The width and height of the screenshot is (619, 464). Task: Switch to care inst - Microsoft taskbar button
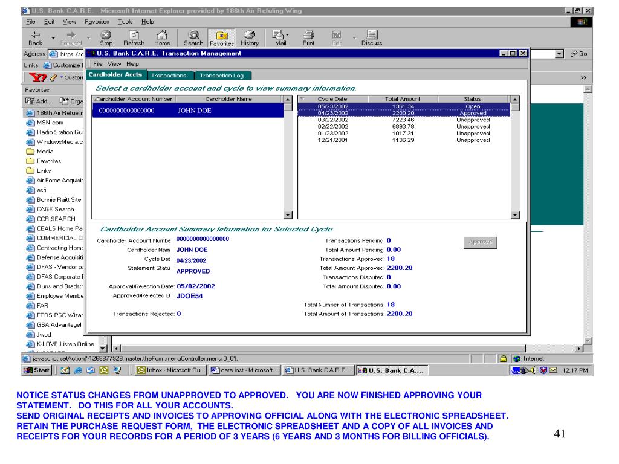point(244,370)
